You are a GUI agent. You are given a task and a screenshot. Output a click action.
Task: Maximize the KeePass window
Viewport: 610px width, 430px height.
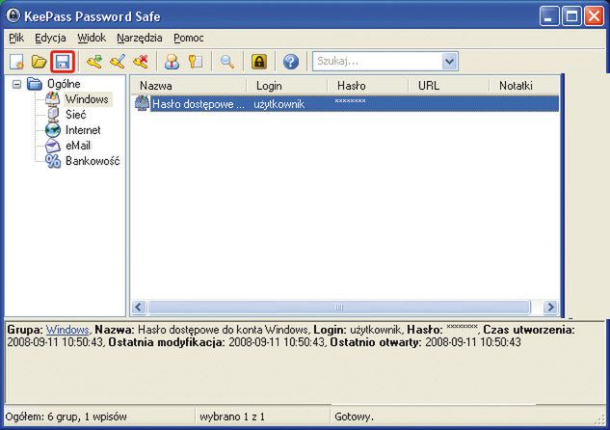571,16
